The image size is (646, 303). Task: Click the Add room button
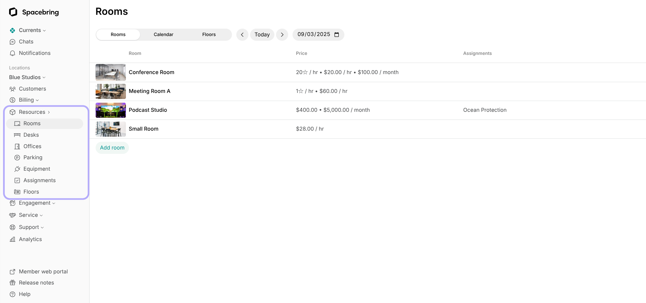[x=112, y=148]
